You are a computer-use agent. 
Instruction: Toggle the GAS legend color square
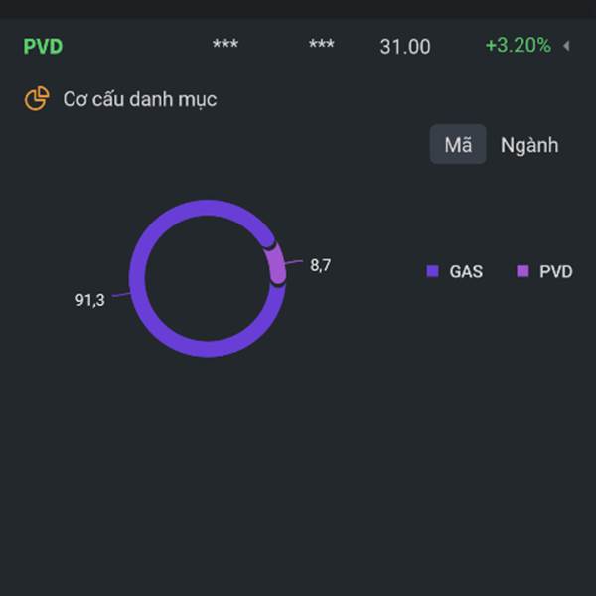[432, 271]
